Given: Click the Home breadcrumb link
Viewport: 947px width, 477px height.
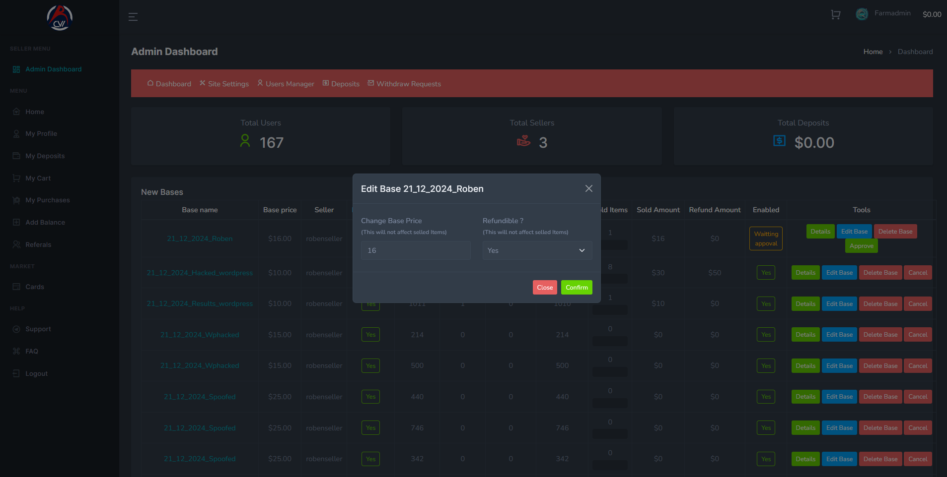Looking at the screenshot, I should (873, 52).
